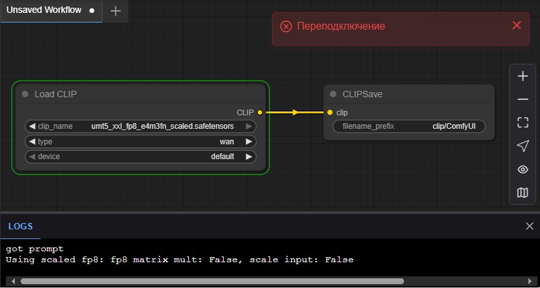Collapse the CLIPSave node via its dot
Screen dimensions: 540x288
pyautogui.click(x=333, y=94)
